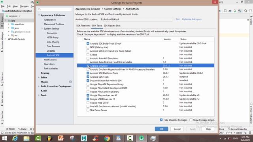Open Google Chrome from taskbar
The image size is (253, 142).
click(107, 138)
